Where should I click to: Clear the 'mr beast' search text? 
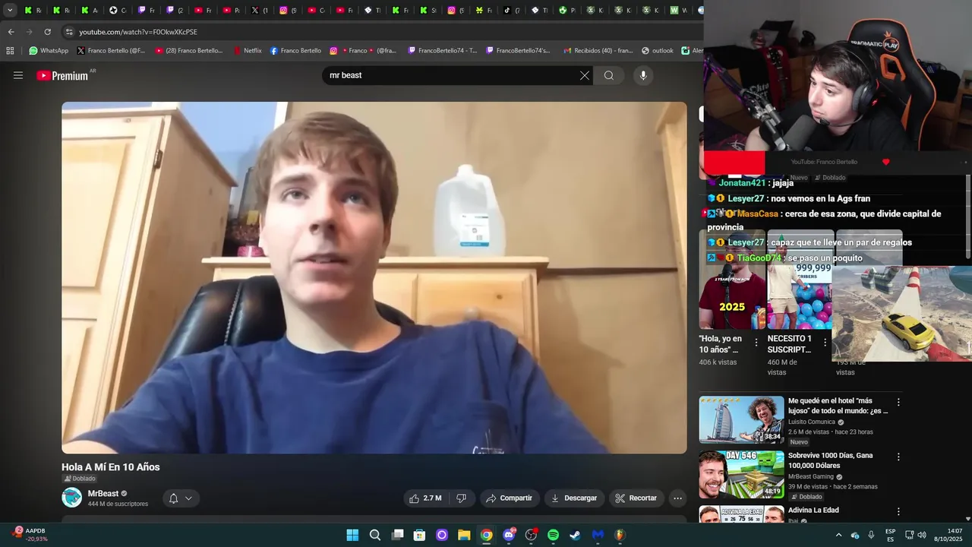584,75
